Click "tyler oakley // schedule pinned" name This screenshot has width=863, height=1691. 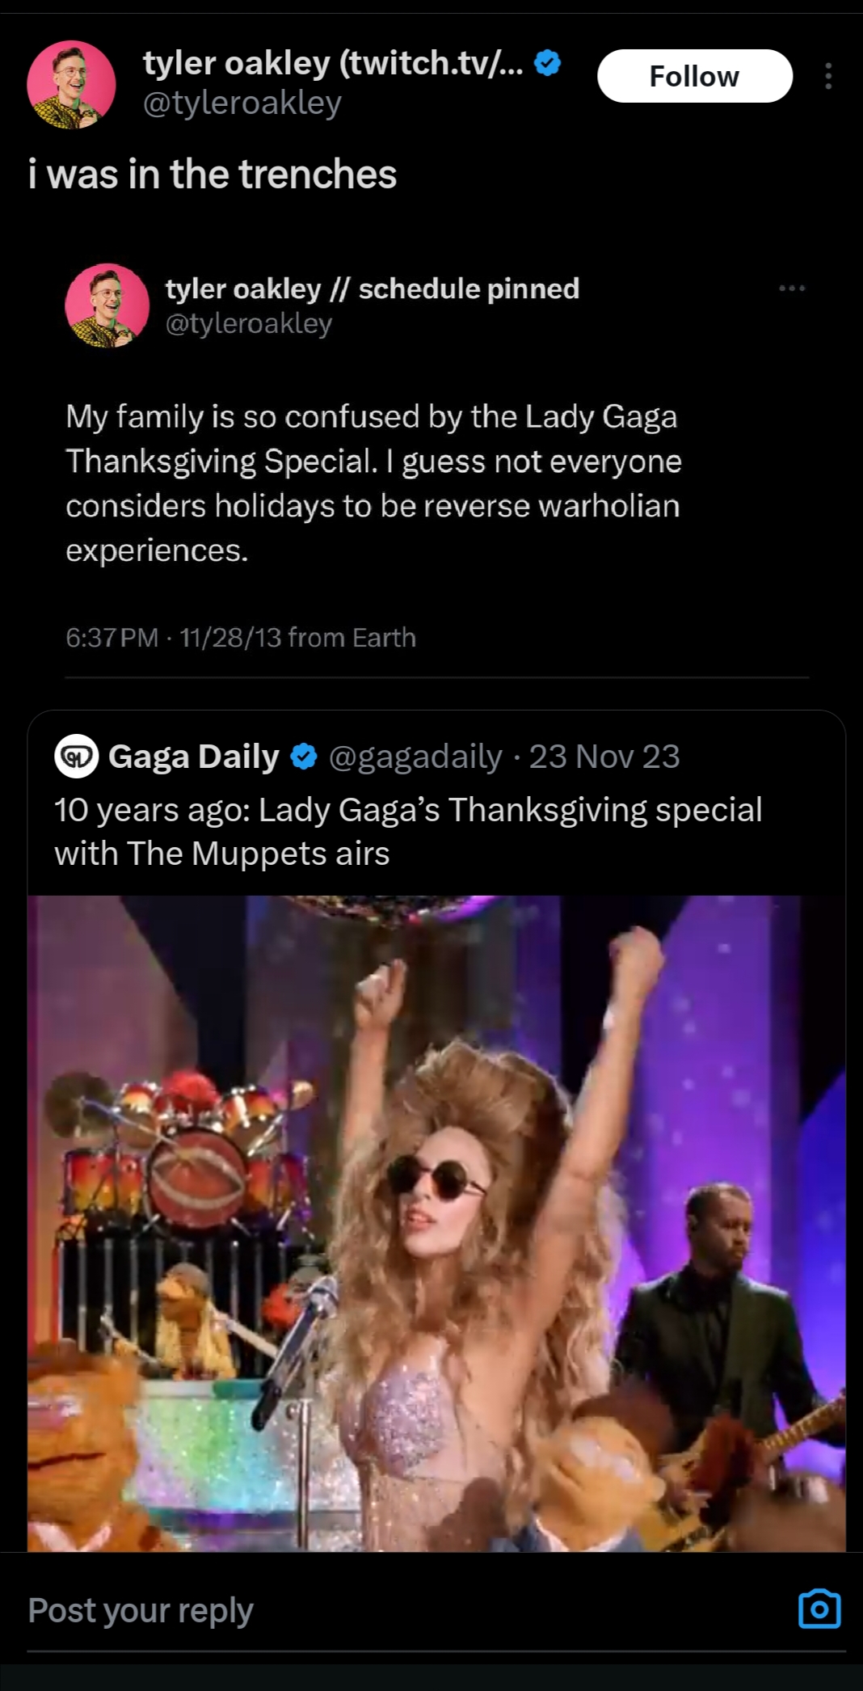(x=372, y=289)
